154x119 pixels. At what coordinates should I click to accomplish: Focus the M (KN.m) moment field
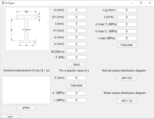coord(77,51)
